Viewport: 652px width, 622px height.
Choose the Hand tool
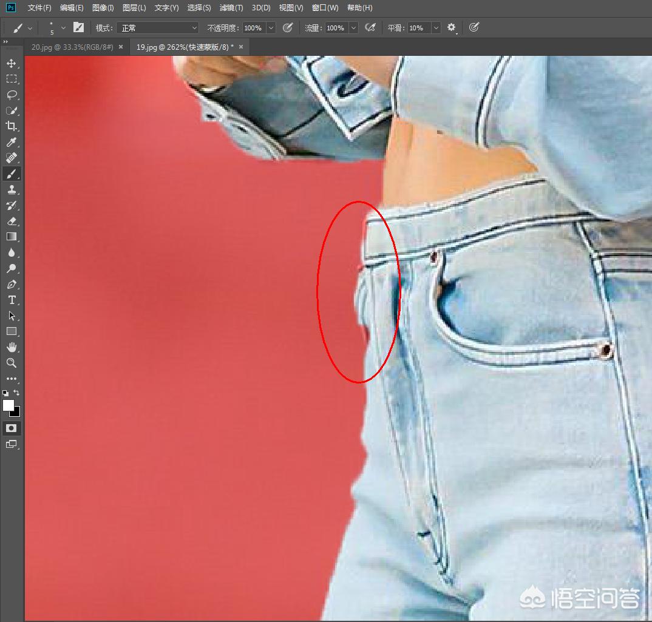click(x=11, y=347)
